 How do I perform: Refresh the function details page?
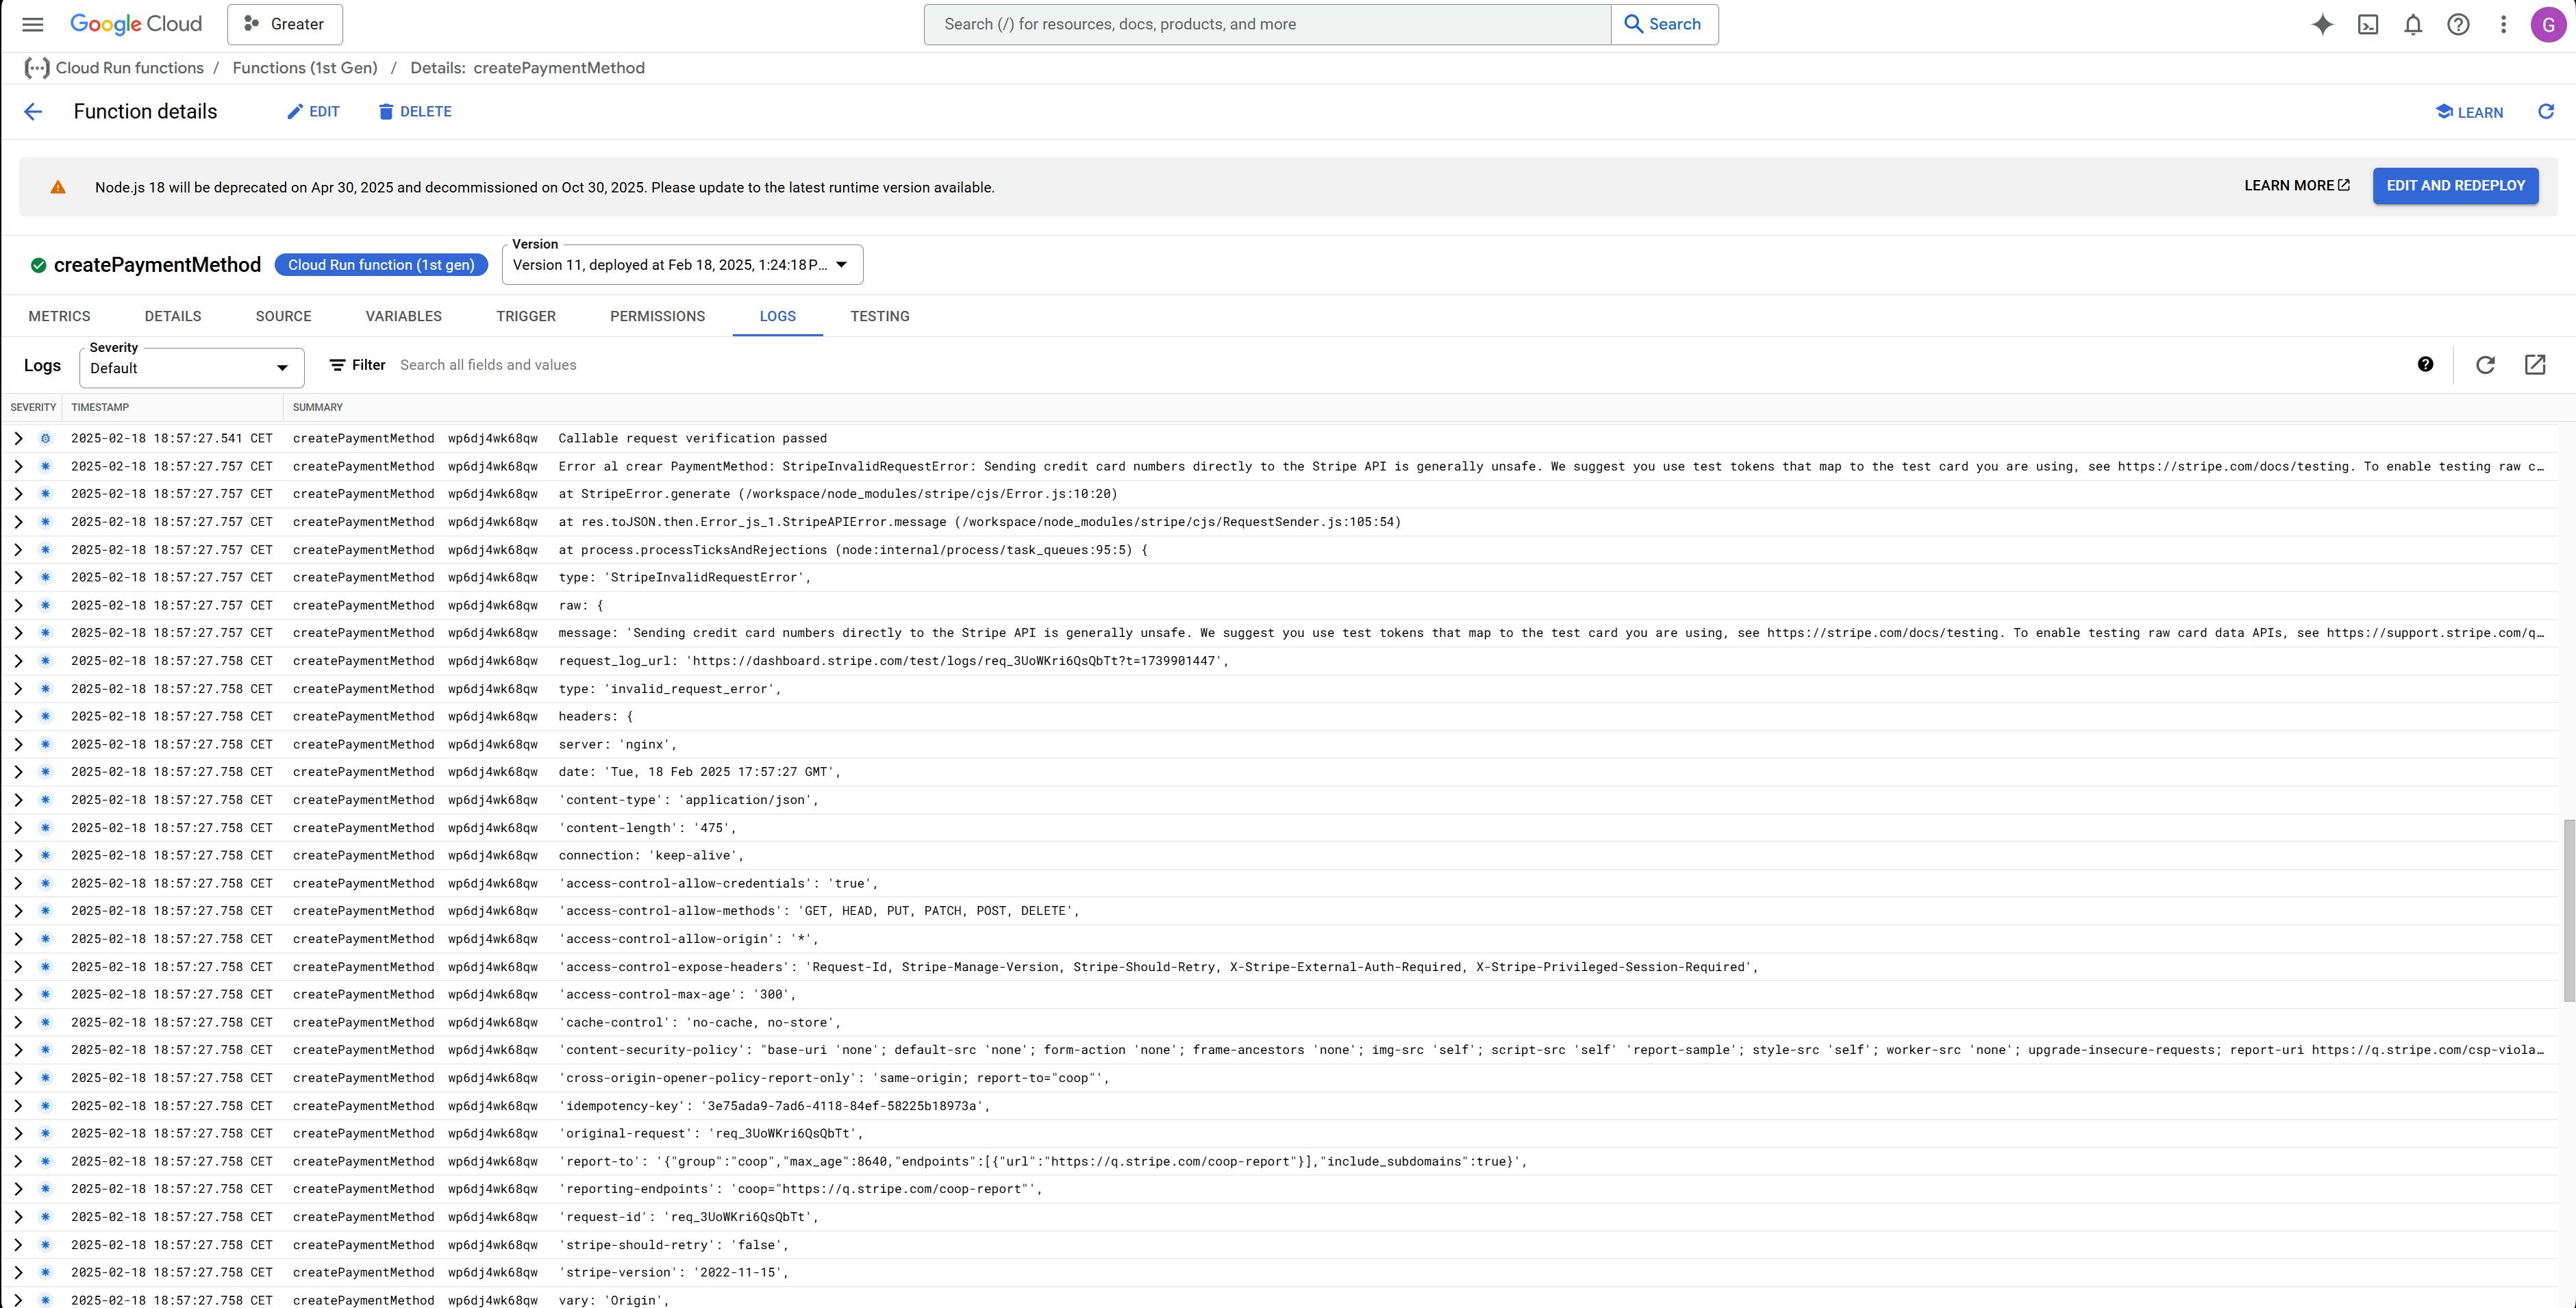(2546, 112)
